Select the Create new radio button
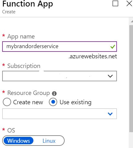The height and width of the screenshot is (148, 133). [7, 102]
